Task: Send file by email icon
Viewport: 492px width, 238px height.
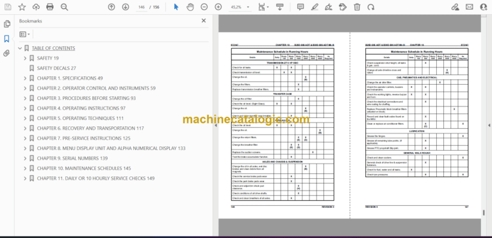Action: click(470, 7)
